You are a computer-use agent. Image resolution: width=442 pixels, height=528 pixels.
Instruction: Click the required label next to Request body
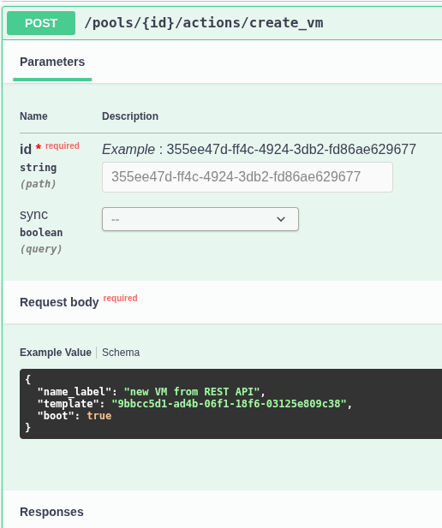coord(121,298)
